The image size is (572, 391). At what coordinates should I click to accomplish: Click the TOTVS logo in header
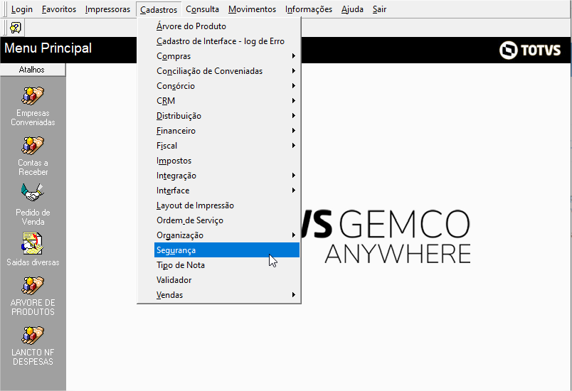click(x=530, y=50)
